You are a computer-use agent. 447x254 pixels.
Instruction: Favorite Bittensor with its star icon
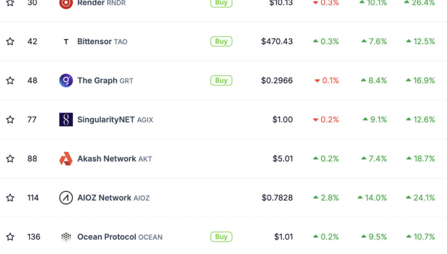tap(10, 41)
